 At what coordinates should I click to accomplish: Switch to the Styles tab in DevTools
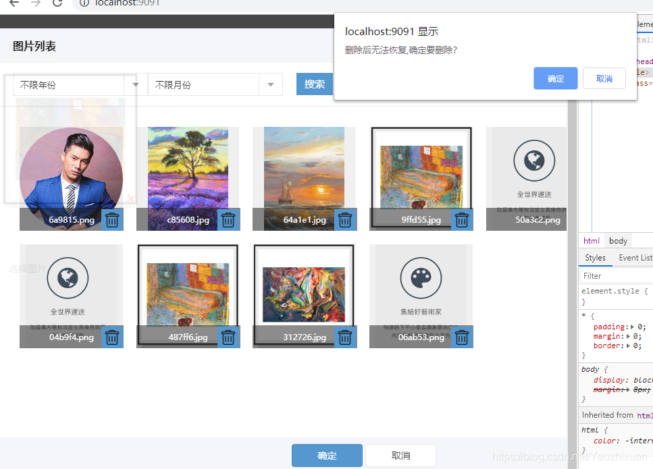tap(595, 258)
